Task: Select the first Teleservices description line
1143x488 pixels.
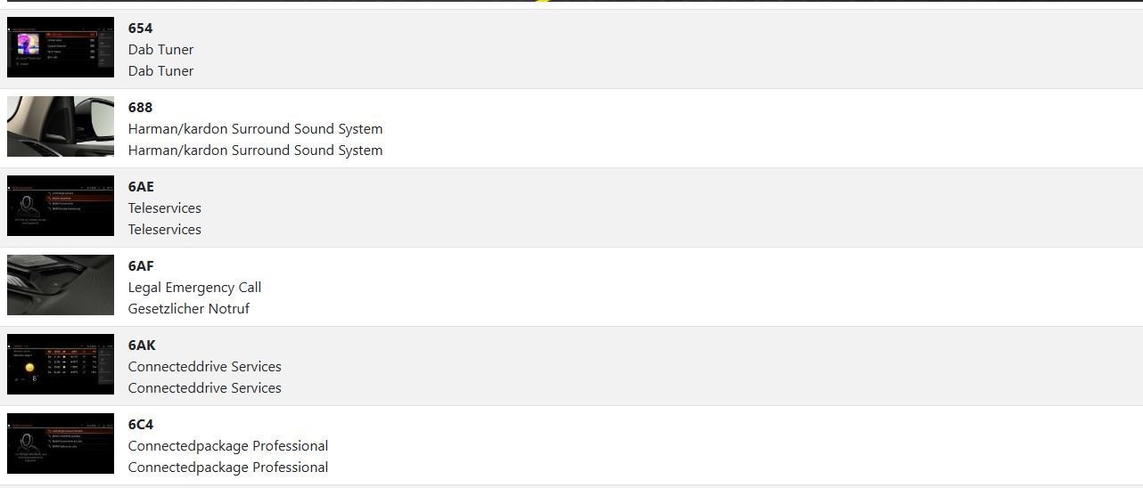Action: (164, 208)
